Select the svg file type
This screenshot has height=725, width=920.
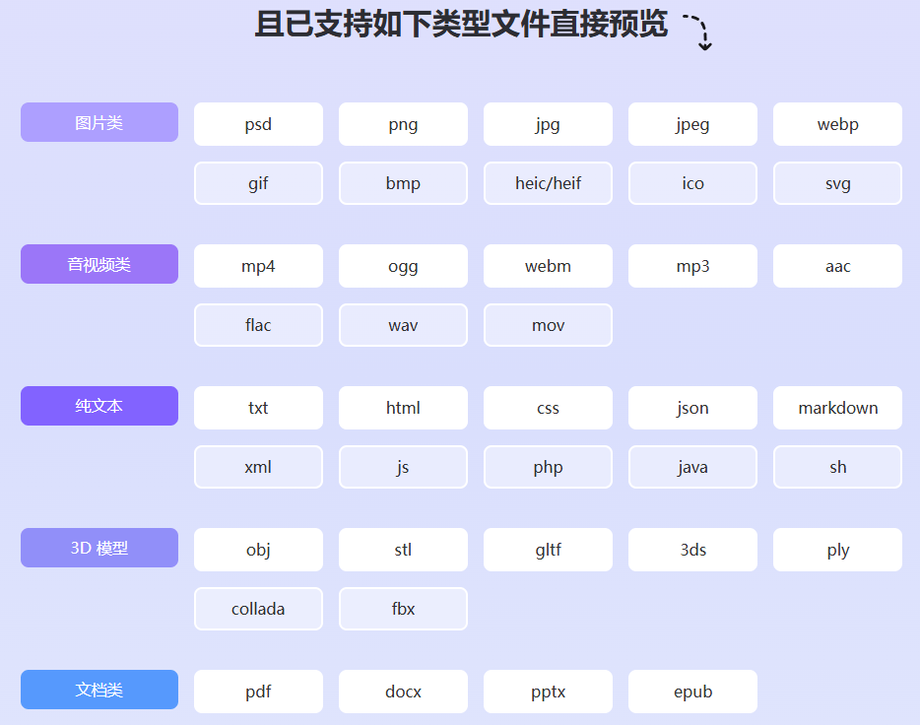(x=837, y=183)
